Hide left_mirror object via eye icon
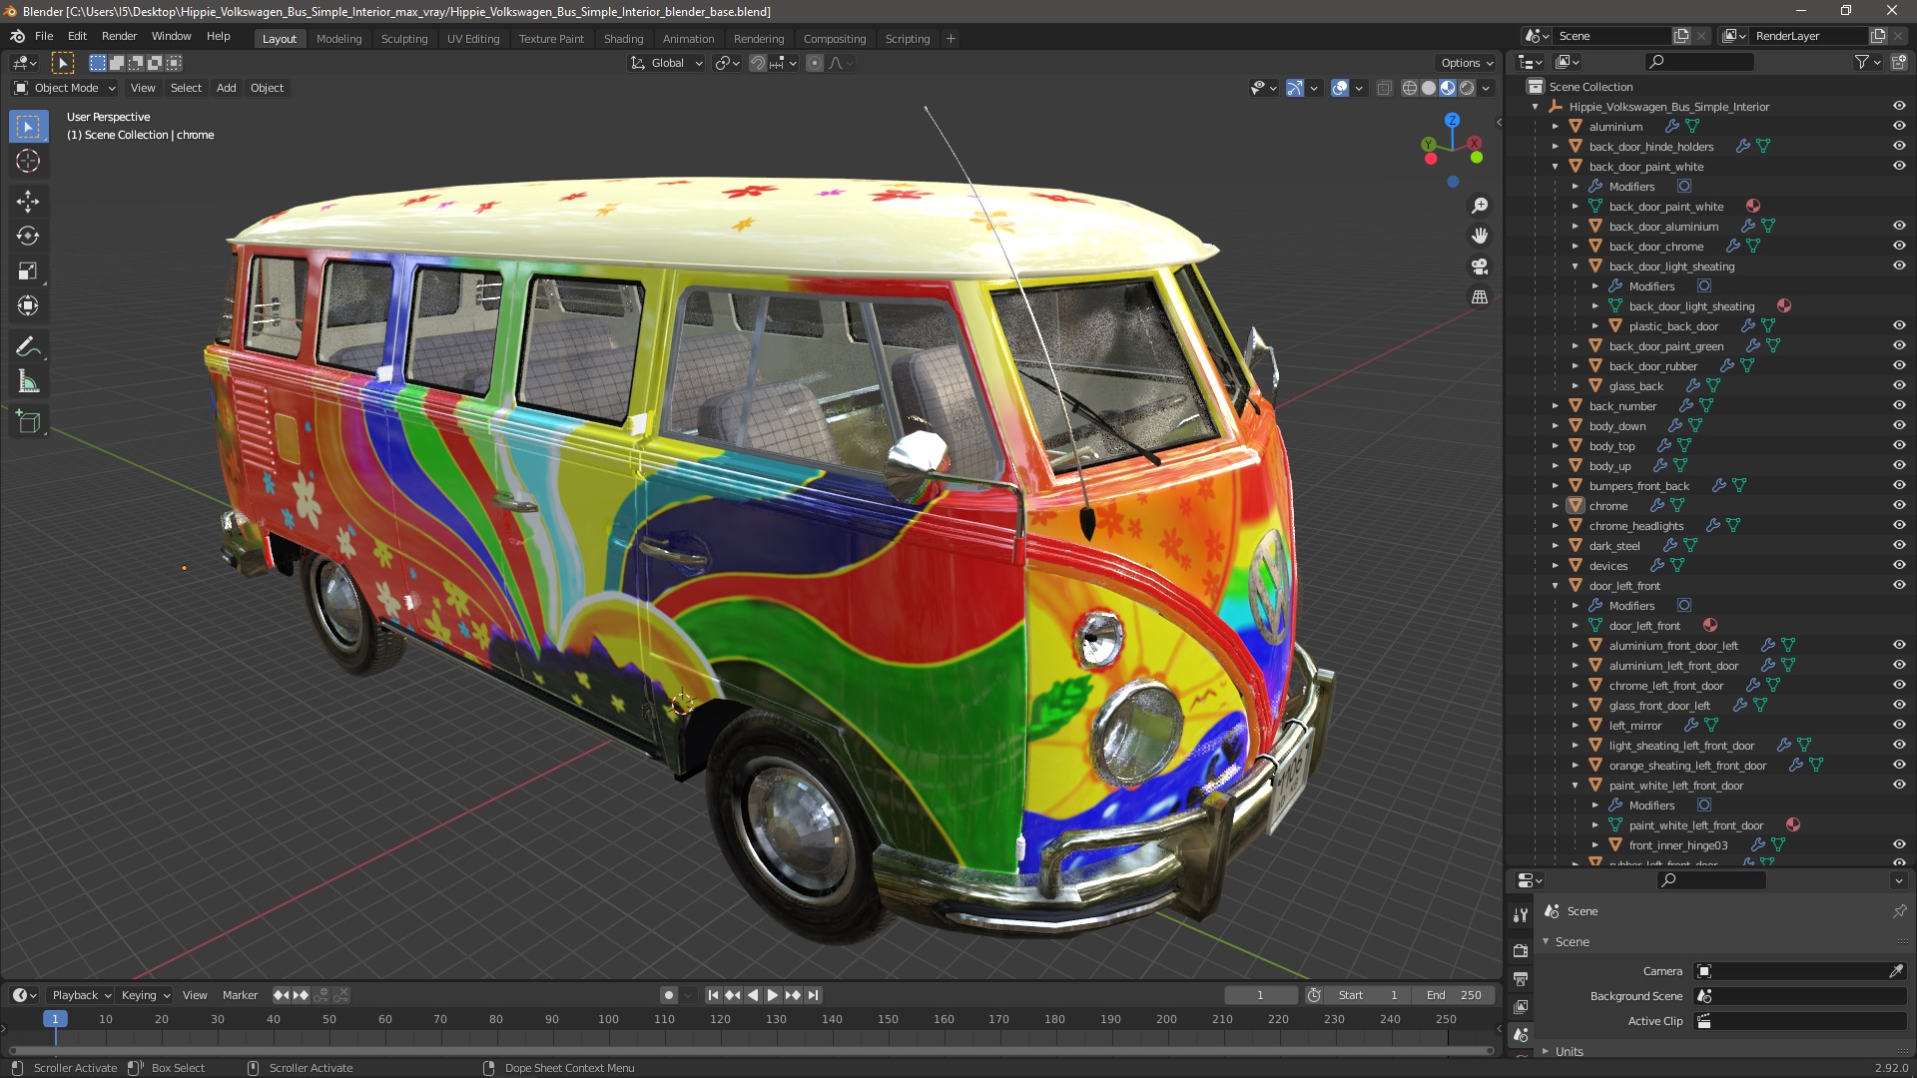The width and height of the screenshot is (1917, 1078). [x=1899, y=726]
